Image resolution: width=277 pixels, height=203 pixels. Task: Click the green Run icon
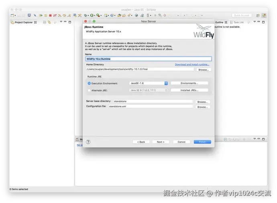tap(92, 16)
